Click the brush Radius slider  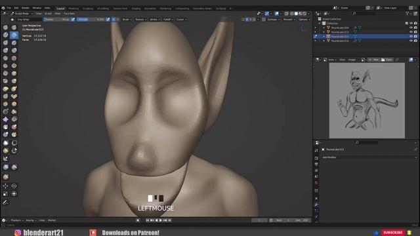tap(57, 19)
